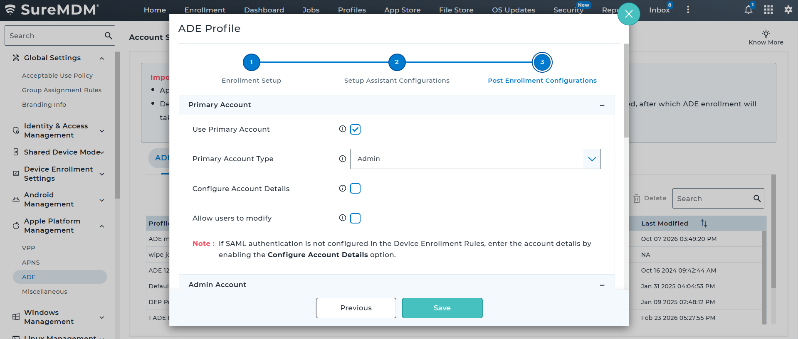Screen dimensions: 798x339
Task: Click the Delete trash icon in the profile list
Action: tap(637, 199)
